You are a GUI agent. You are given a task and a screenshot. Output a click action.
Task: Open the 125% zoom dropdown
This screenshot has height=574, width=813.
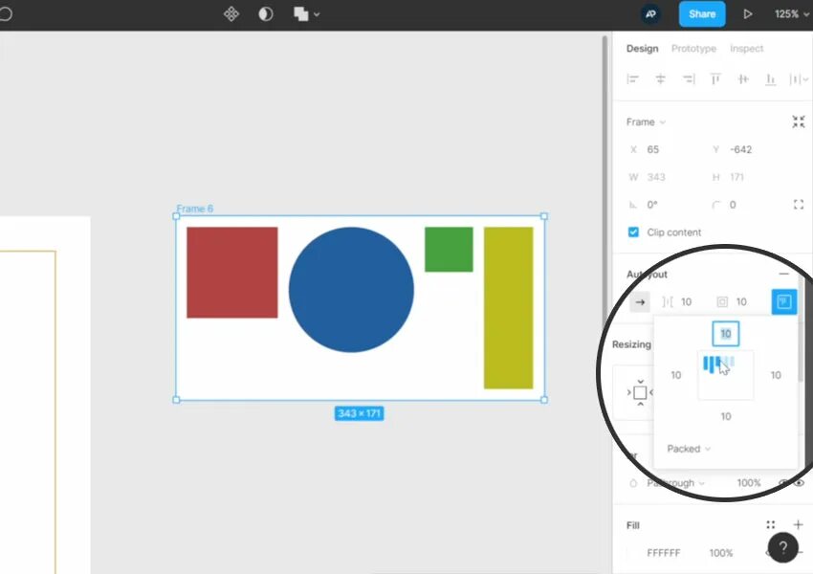click(791, 14)
